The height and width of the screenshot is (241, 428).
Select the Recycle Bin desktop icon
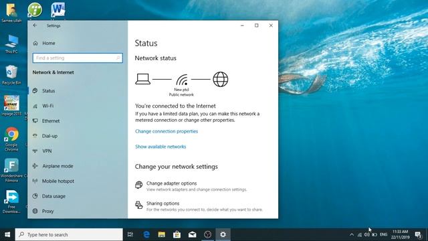11,74
